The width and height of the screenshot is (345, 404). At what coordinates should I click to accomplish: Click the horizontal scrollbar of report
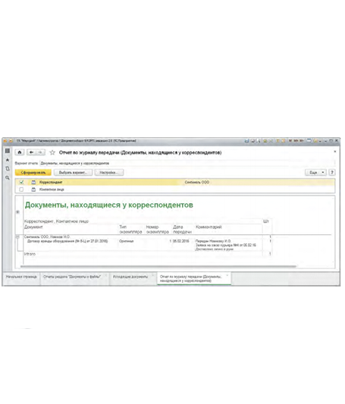click(158, 266)
